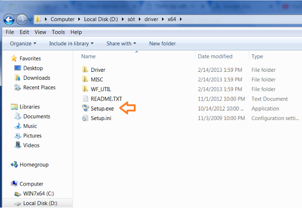The height and width of the screenshot is (208, 302).
Task: Expand the Include in library dropdown
Action: (x=71, y=44)
